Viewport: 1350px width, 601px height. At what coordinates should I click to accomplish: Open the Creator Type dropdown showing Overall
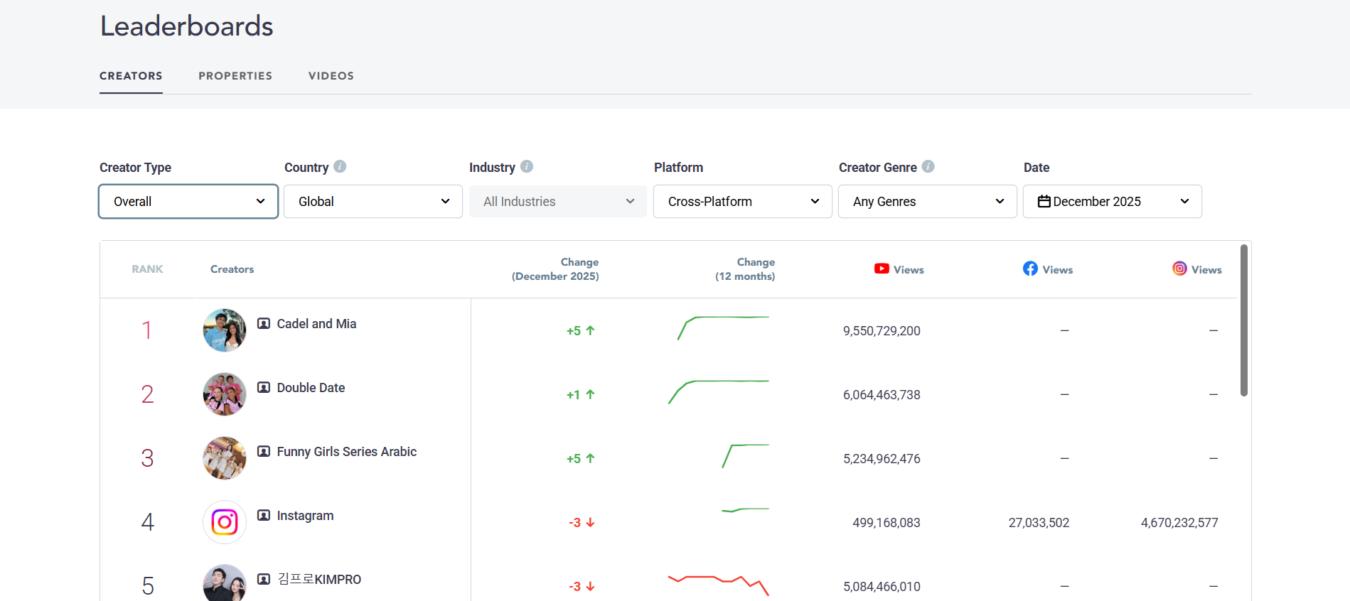(188, 202)
